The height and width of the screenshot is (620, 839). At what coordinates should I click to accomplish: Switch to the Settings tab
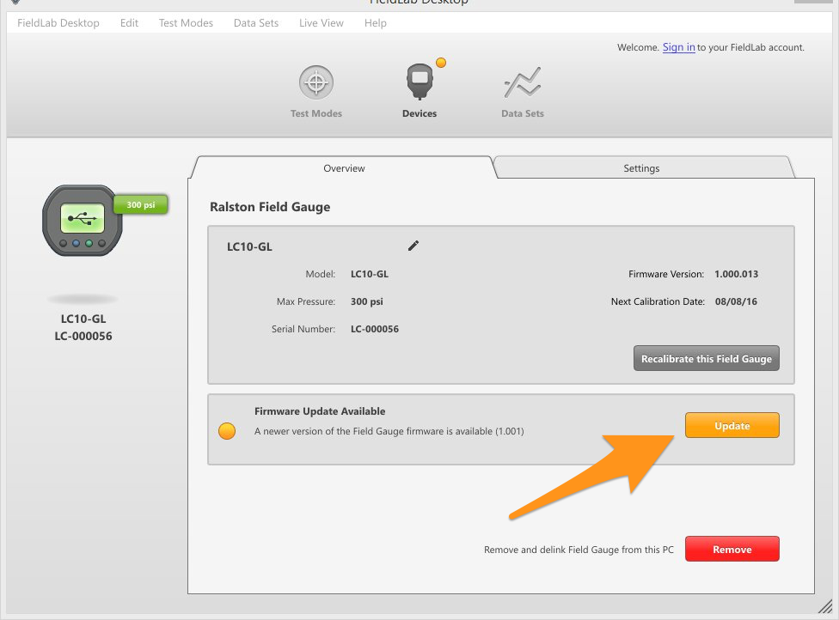tap(641, 167)
